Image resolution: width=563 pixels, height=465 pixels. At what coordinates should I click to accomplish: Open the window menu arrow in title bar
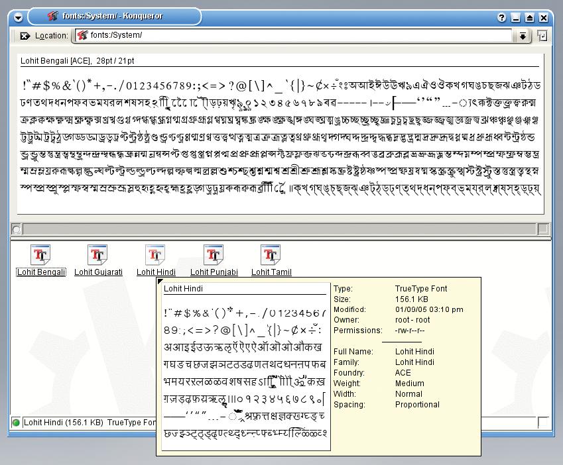click(x=18, y=17)
